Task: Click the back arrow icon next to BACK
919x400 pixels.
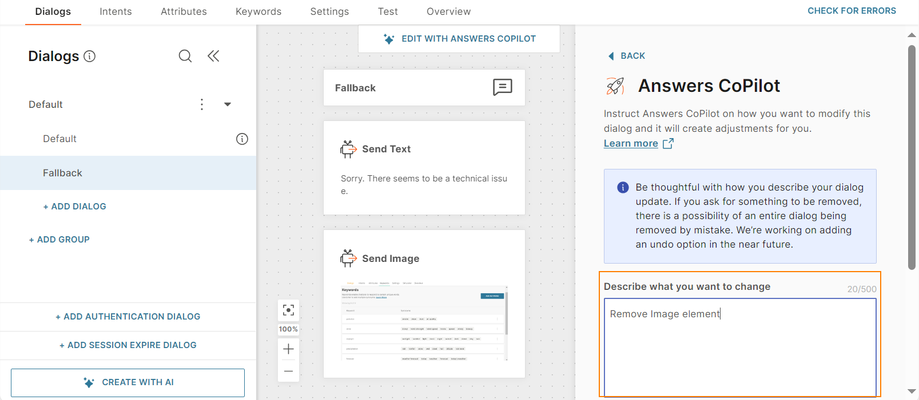Action: [611, 56]
